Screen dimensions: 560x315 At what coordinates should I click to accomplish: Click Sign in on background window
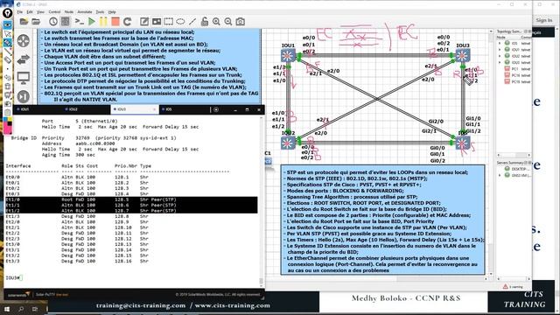click(x=544, y=20)
